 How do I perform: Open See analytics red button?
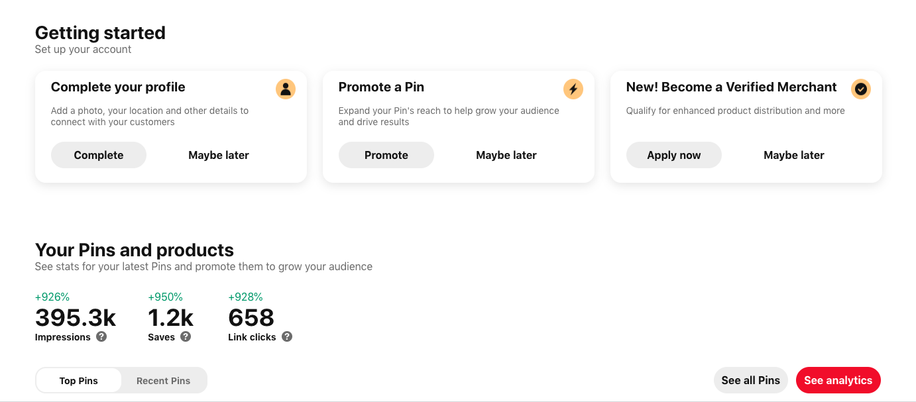[838, 380]
